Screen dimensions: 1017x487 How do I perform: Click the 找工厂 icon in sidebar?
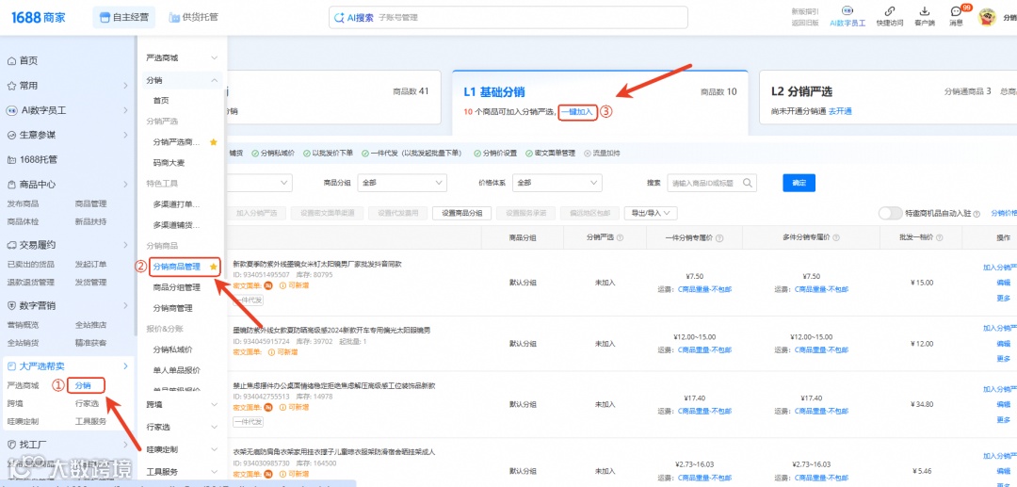pos(11,445)
